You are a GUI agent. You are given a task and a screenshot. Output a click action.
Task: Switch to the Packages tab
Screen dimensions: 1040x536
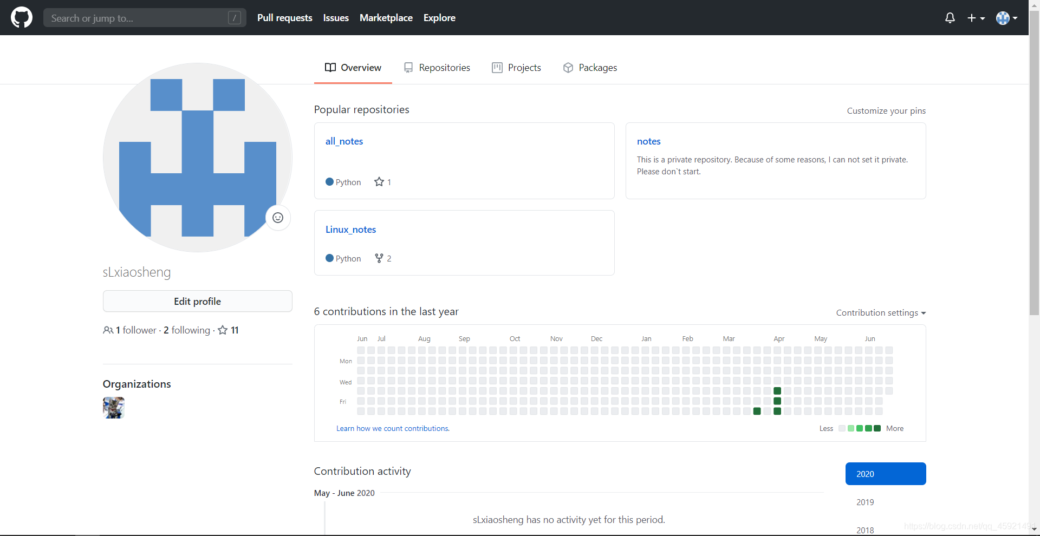pos(590,68)
